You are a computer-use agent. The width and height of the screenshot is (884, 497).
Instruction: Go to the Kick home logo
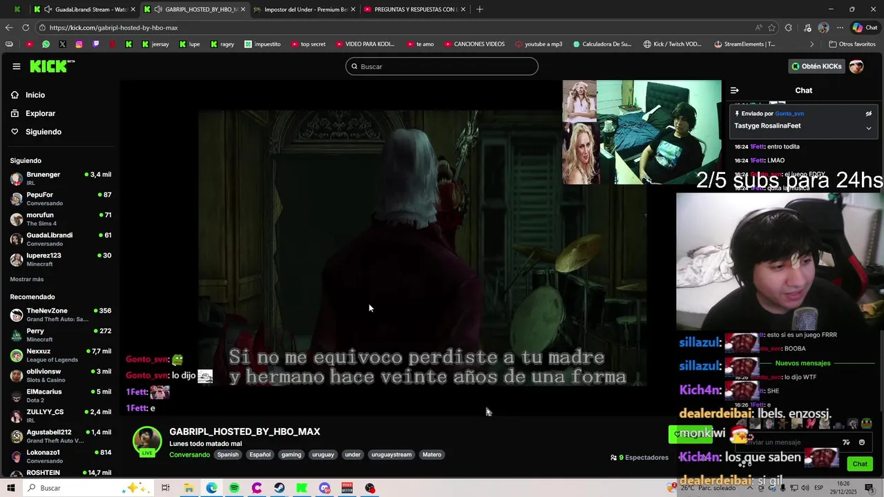pyautogui.click(x=52, y=66)
